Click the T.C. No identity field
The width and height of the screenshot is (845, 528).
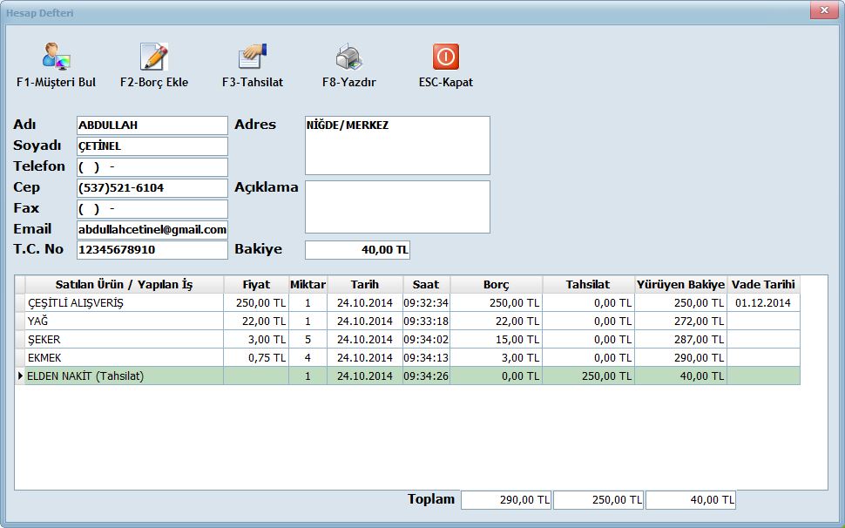pyautogui.click(x=152, y=250)
